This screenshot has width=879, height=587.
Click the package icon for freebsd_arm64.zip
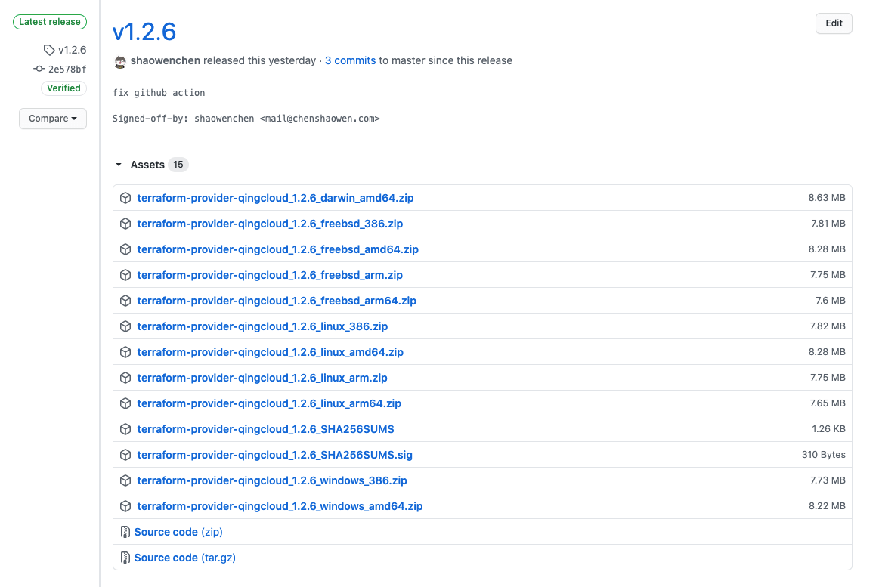(x=125, y=301)
